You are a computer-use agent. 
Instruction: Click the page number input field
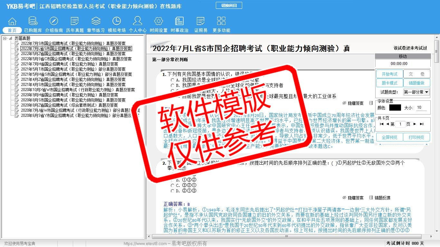point(400,124)
